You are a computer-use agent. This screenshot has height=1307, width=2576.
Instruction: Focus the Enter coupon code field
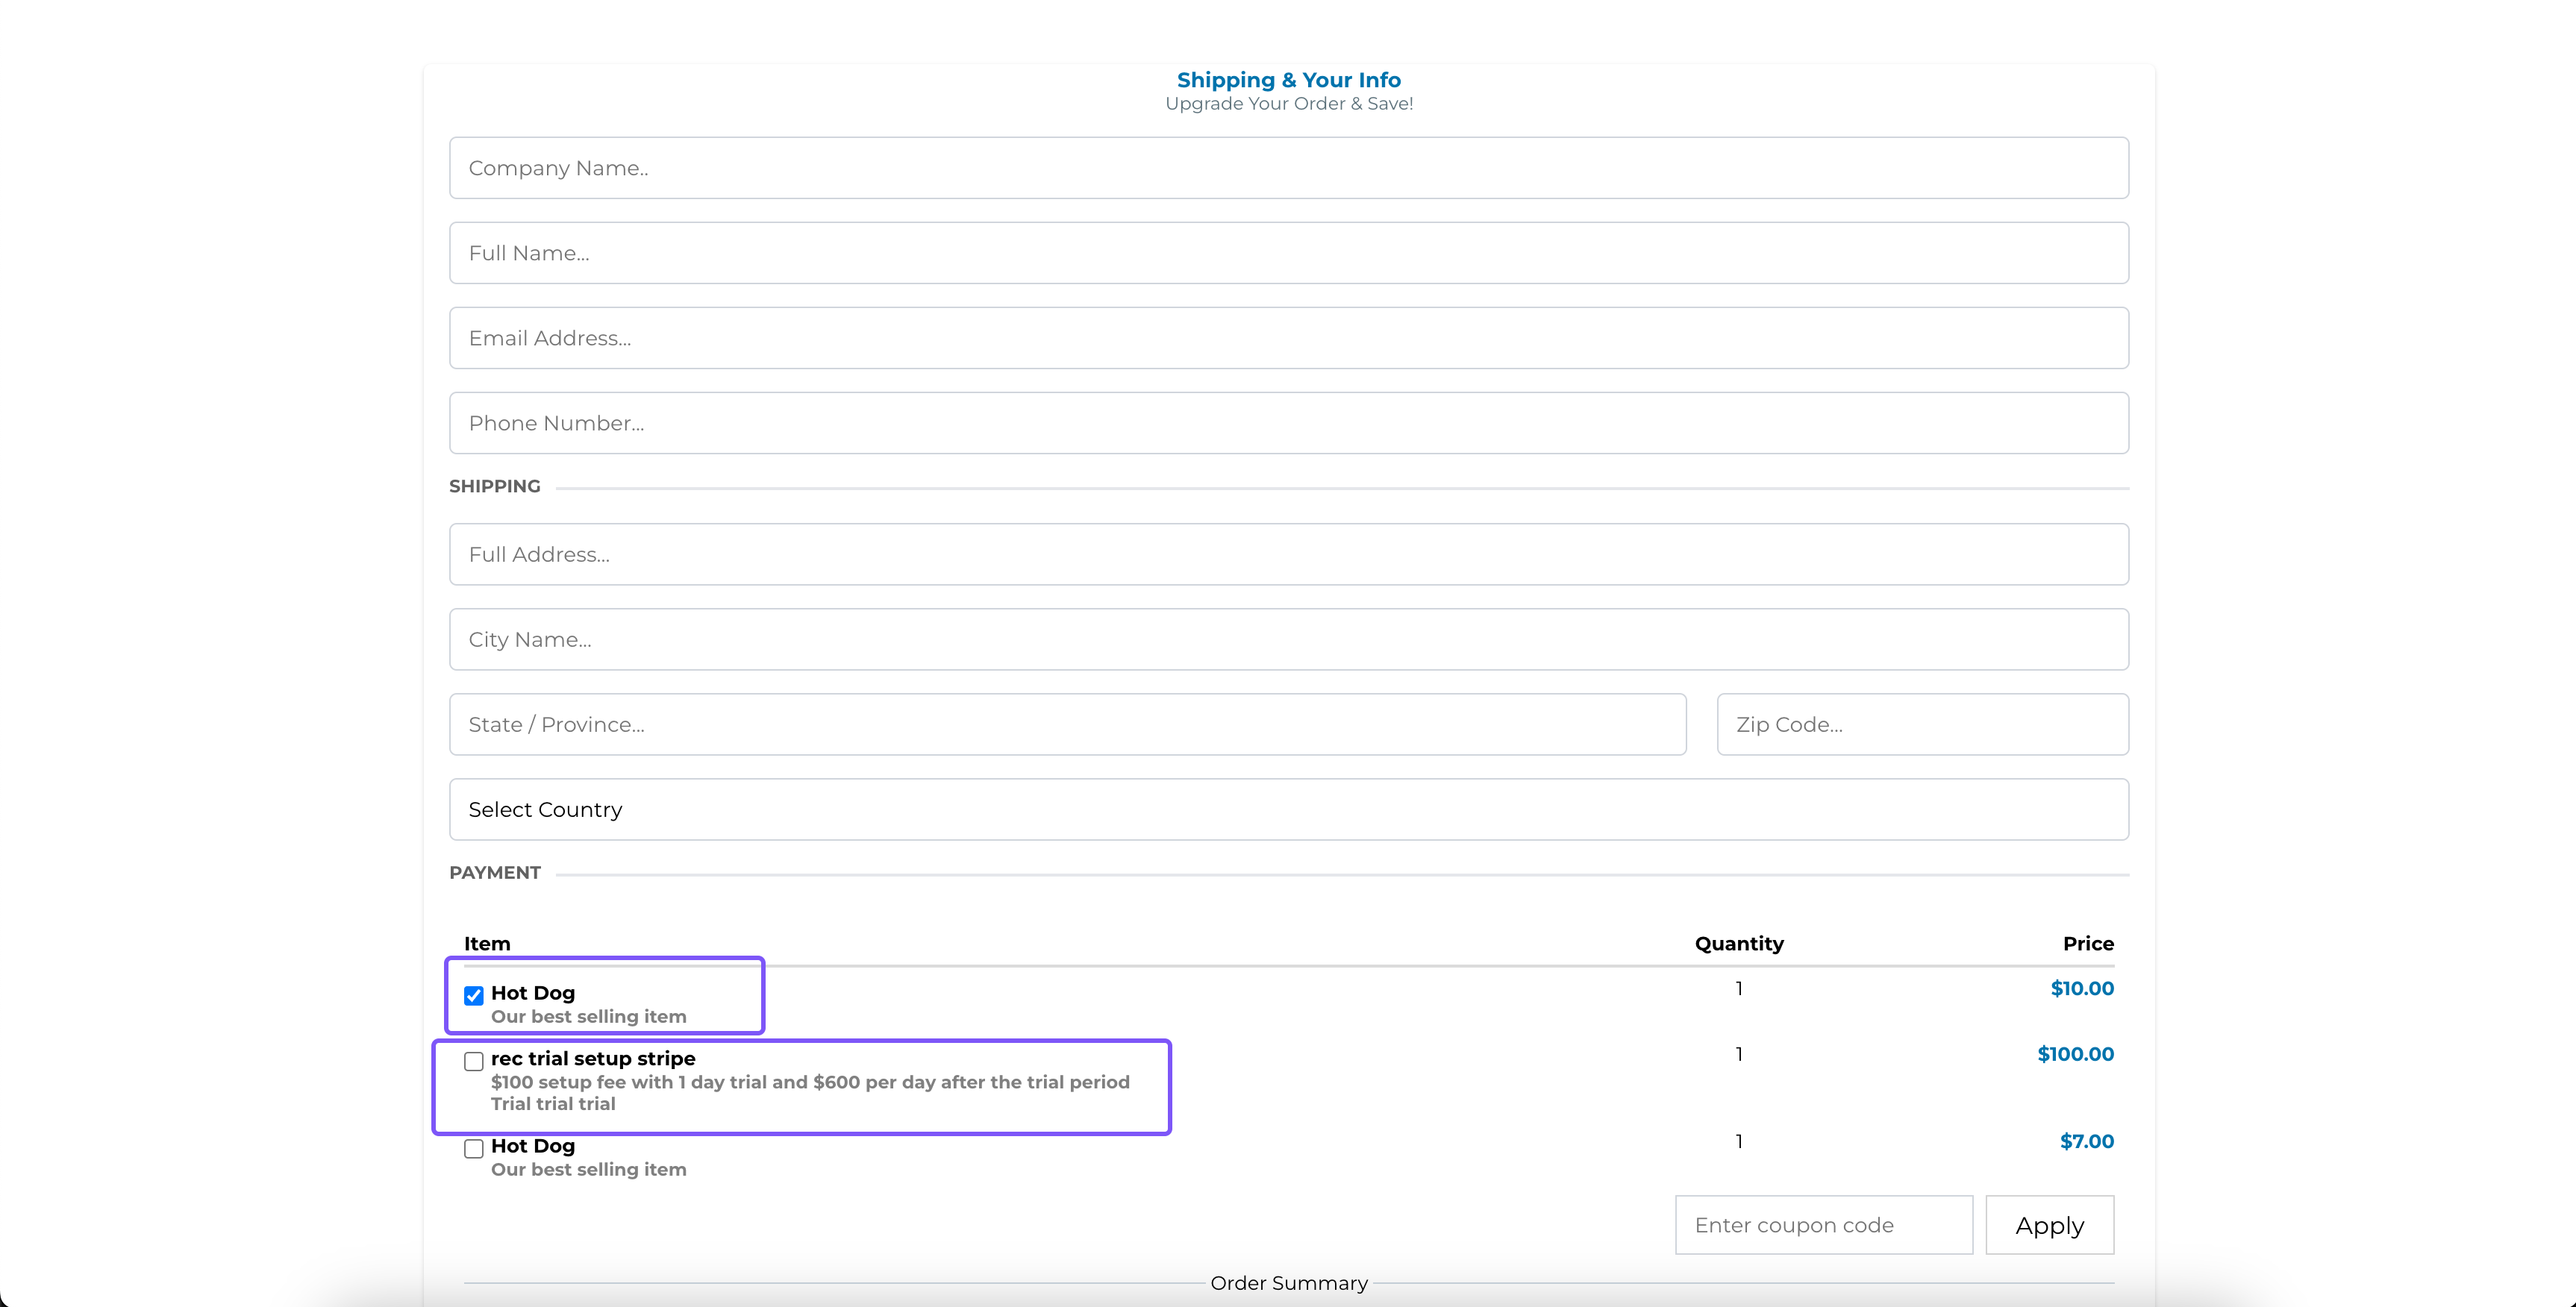click(x=1823, y=1225)
